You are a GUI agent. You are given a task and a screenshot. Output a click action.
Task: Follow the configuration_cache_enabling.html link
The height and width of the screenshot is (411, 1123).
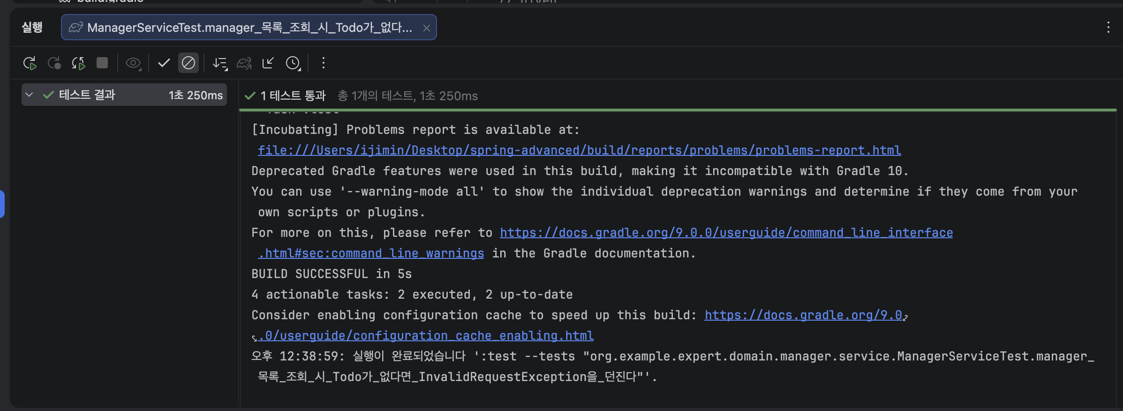pyautogui.click(x=426, y=336)
